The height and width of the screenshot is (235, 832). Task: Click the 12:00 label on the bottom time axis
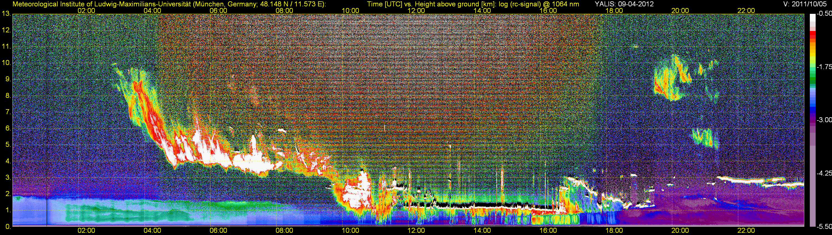[416, 231]
